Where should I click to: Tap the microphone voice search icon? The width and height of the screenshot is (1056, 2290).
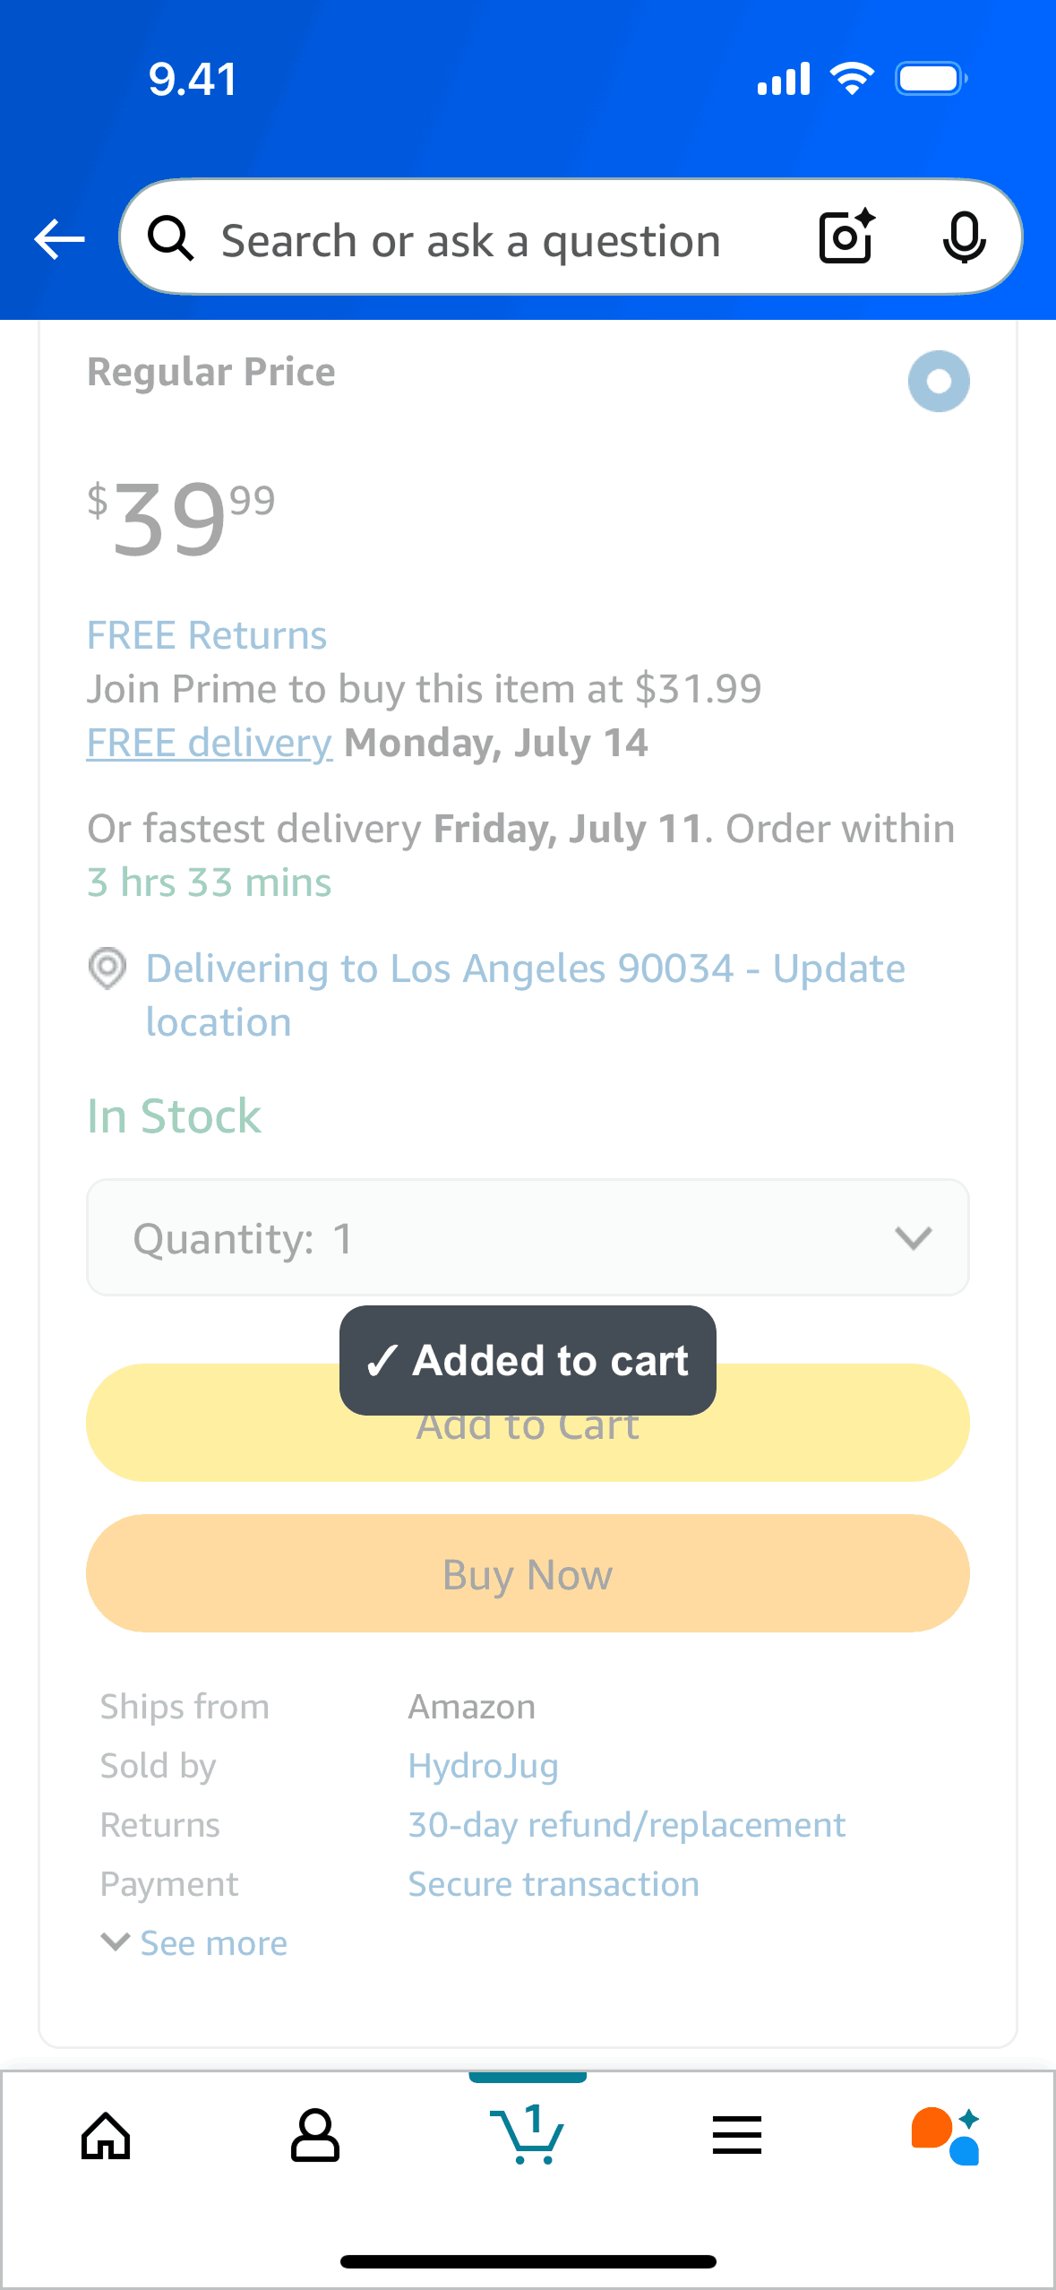[964, 237]
